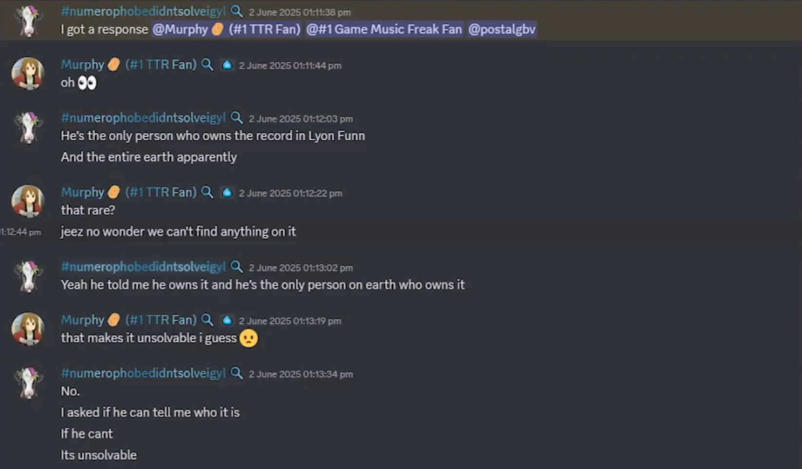This screenshot has height=469, width=802.
Task: Click magnifier icon on the 01:13:34 pm message
Action: (236, 373)
